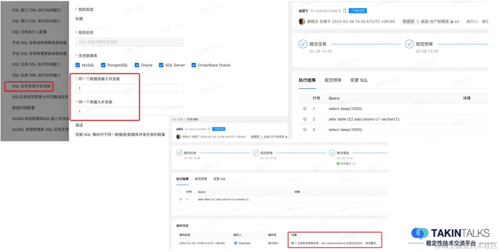Click alter table t22 add column c3 varchar(1);
Screen dimensions: 500x252
(x=223, y=199)
